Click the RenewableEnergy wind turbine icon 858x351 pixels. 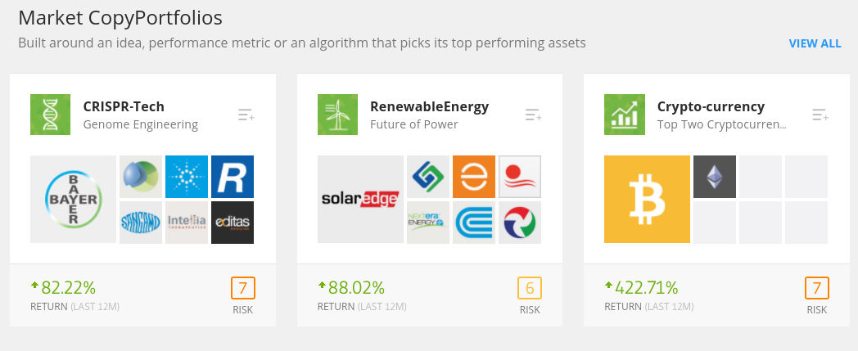(337, 115)
